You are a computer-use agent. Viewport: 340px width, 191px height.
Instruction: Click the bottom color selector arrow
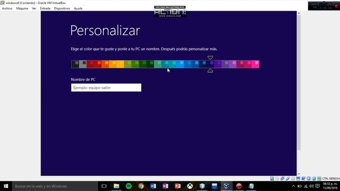[210, 71]
